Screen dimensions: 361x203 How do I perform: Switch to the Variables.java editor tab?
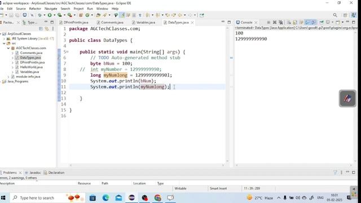pos(144,23)
